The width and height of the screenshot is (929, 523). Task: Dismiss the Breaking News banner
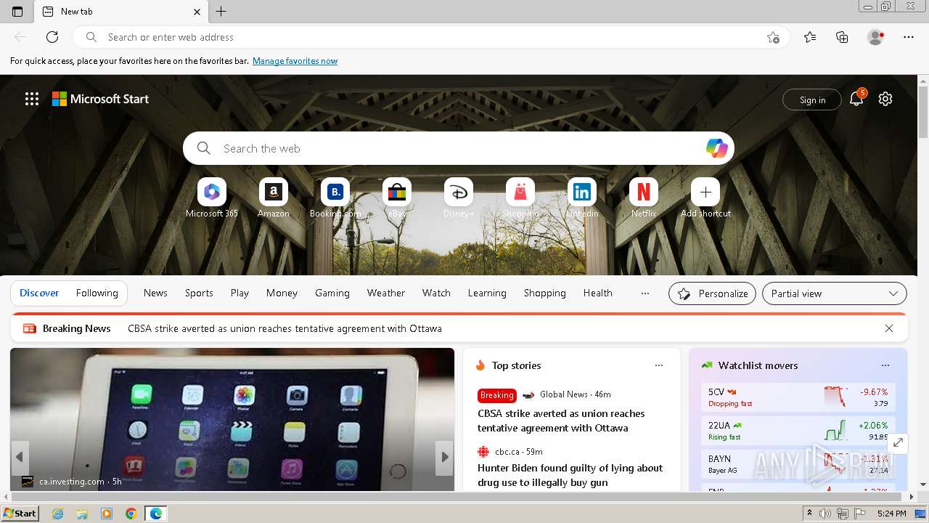point(889,328)
